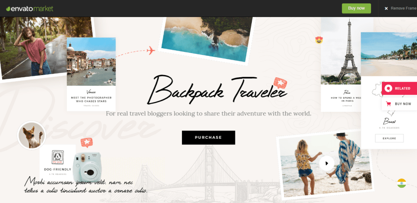The width and height of the screenshot is (417, 203).
Task: Open the Related side tab
Action: (399, 88)
